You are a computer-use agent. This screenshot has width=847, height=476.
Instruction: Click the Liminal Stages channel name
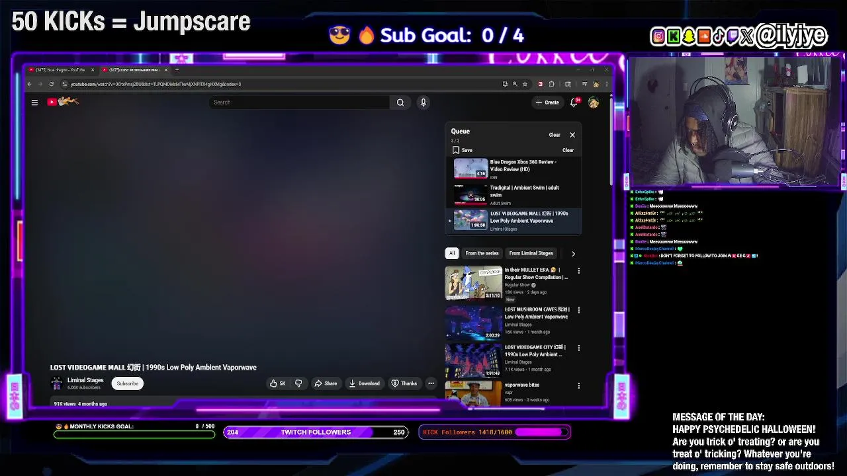[85, 380]
